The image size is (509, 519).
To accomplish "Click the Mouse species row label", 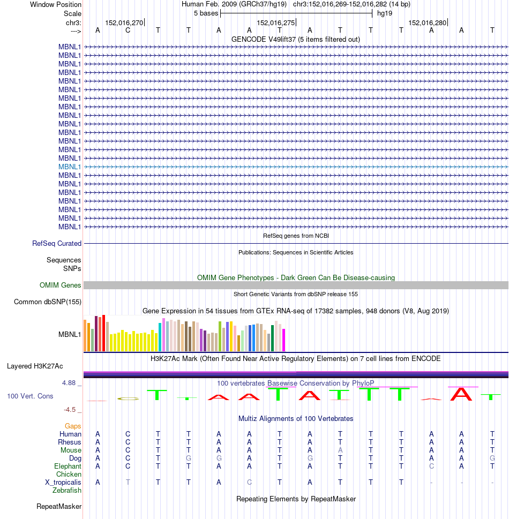I will [x=71, y=450].
